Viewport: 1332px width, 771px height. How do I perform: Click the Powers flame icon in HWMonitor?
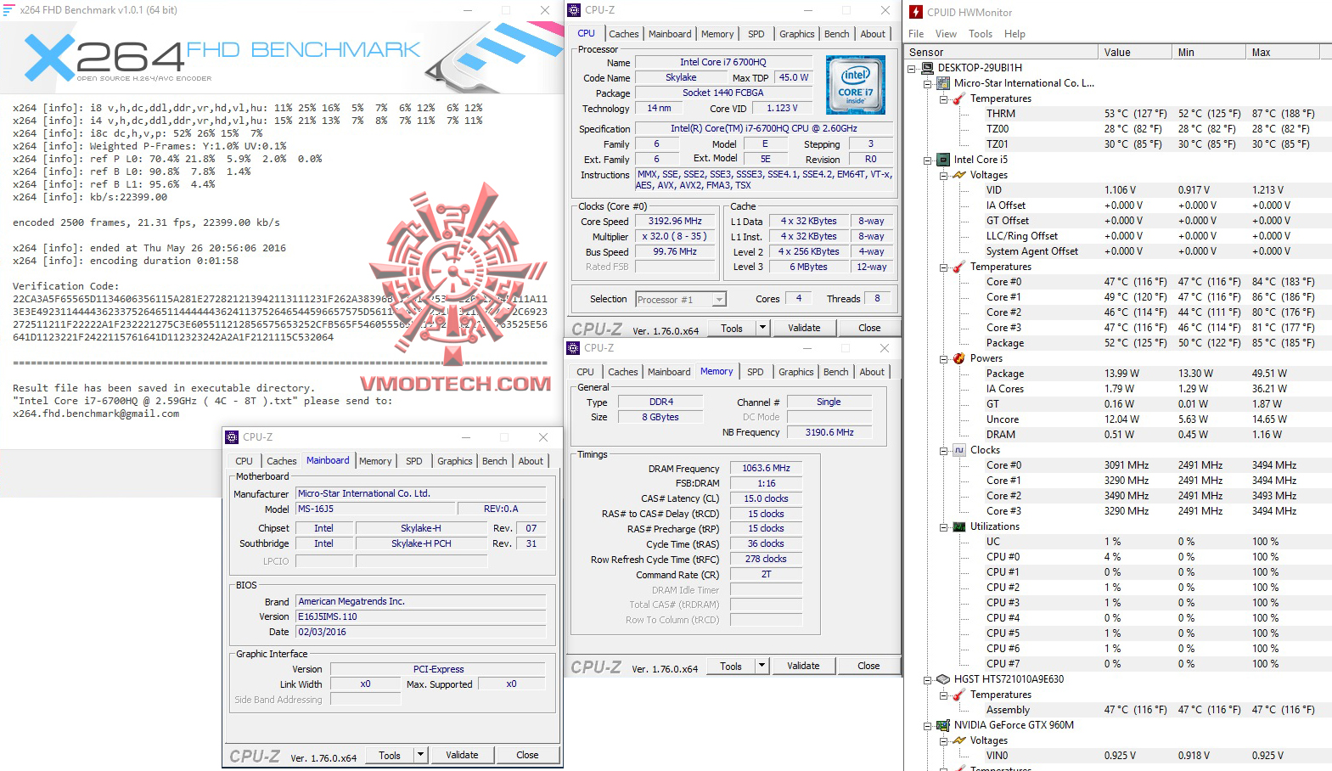958,358
